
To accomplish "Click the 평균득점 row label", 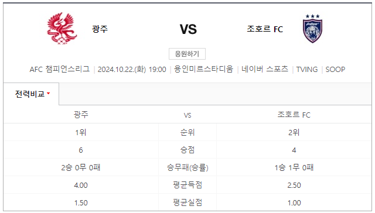I will (x=187, y=185).
